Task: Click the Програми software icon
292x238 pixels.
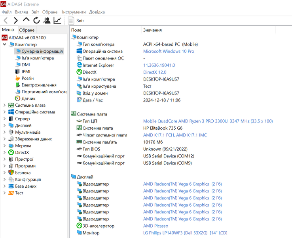Action: [11, 166]
